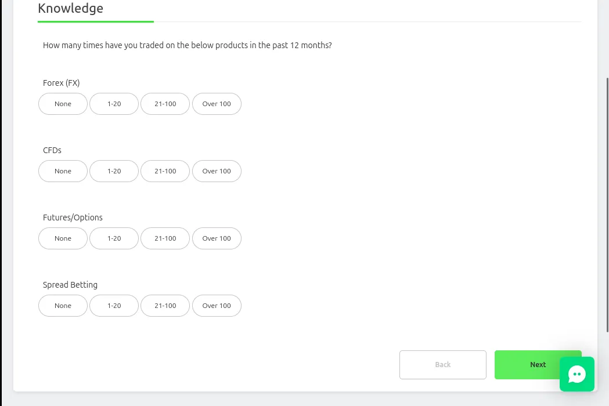The width and height of the screenshot is (609, 406).
Task: Select Over 100 for Futures/Options
Action: click(x=217, y=238)
